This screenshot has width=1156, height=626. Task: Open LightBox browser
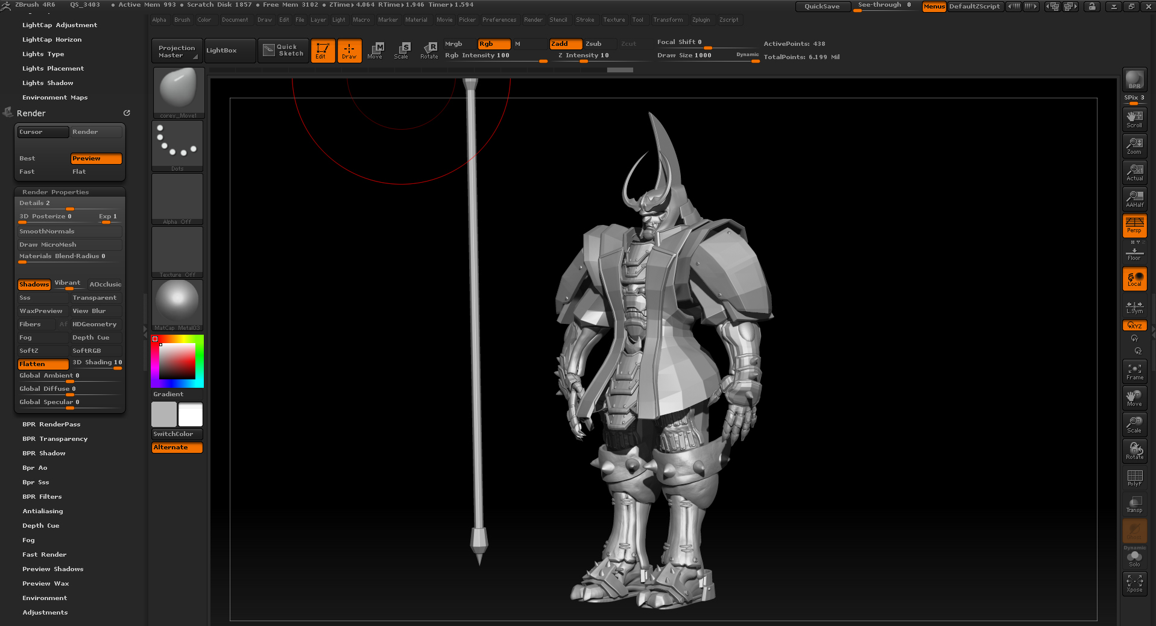230,51
